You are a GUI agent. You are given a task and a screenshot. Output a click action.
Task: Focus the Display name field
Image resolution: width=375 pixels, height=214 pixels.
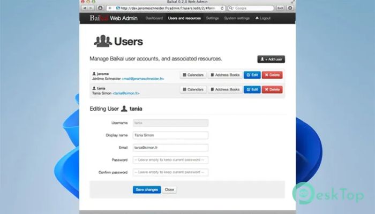[170, 135]
